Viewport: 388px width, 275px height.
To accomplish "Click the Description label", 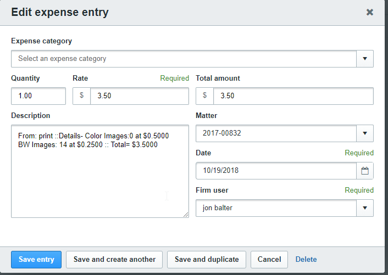I will (31, 116).
